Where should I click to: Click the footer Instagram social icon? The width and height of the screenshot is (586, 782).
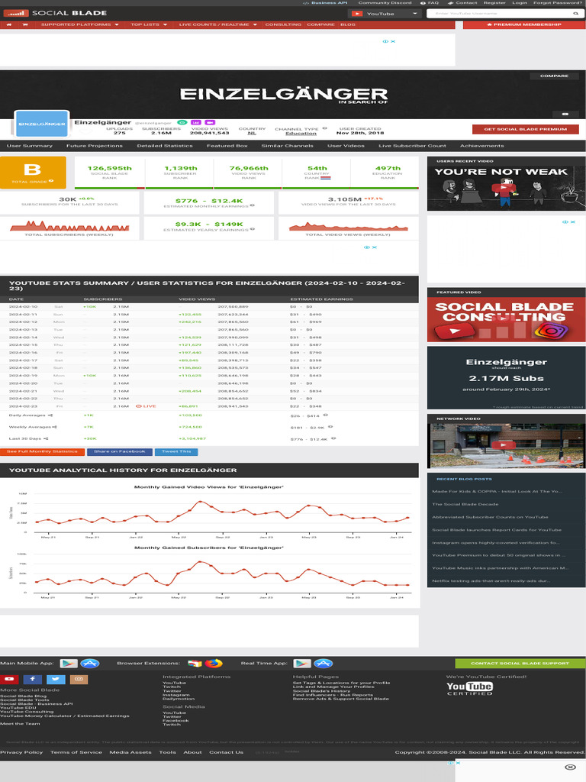pos(79,679)
